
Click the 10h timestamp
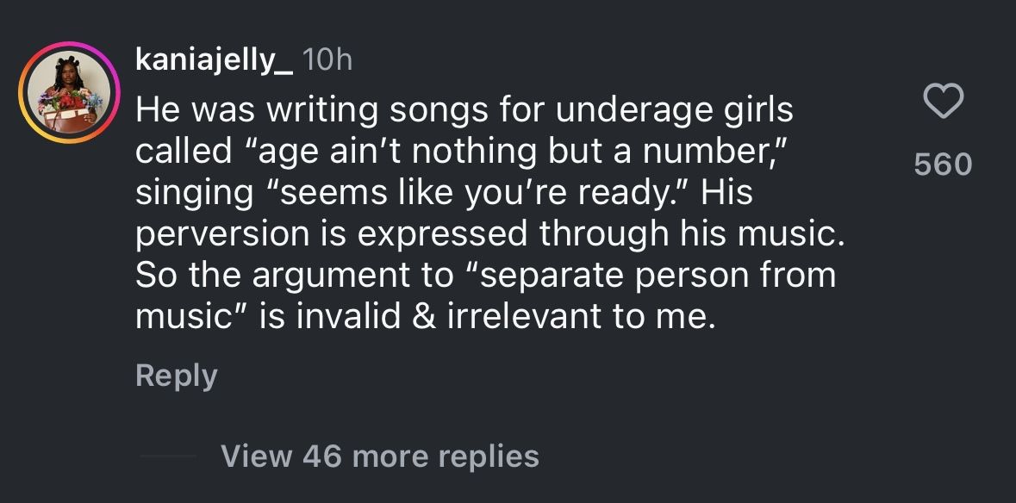328,60
